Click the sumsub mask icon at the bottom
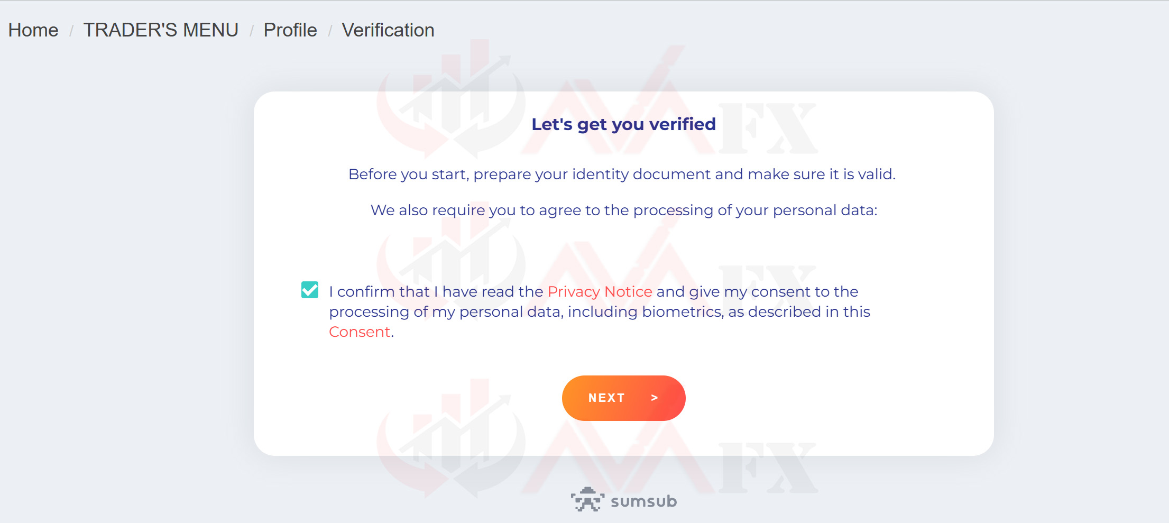Image resolution: width=1169 pixels, height=523 pixels. (x=588, y=499)
